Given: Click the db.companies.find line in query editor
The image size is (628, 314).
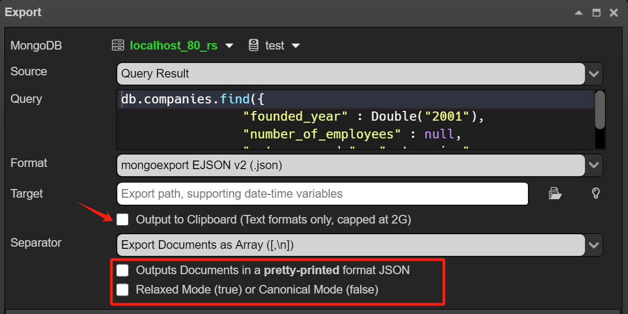Looking at the screenshot, I should coord(192,99).
